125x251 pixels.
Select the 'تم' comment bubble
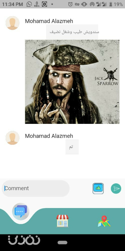pos(72,147)
